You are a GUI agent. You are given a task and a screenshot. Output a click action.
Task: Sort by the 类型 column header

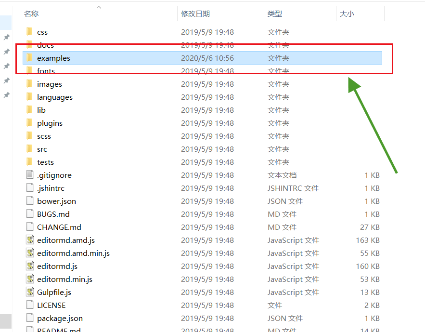coord(274,13)
